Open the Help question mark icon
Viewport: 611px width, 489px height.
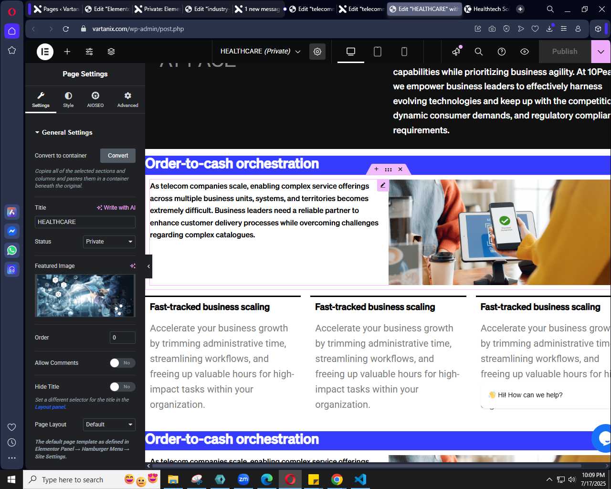pyautogui.click(x=502, y=52)
